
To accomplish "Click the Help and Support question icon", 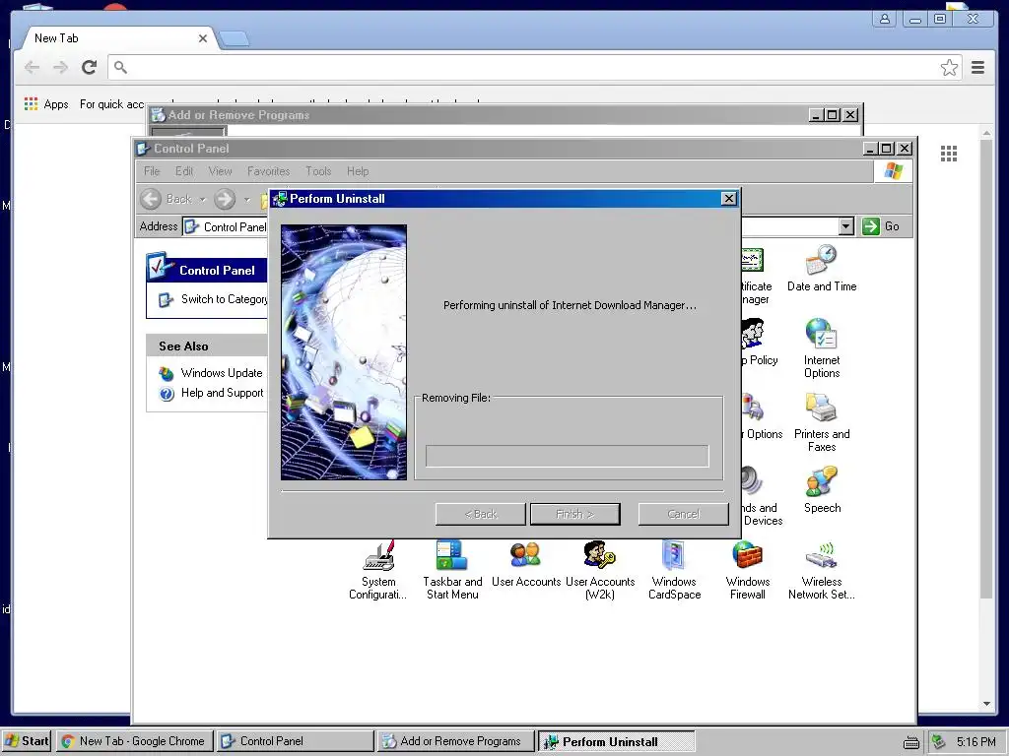I will (167, 394).
